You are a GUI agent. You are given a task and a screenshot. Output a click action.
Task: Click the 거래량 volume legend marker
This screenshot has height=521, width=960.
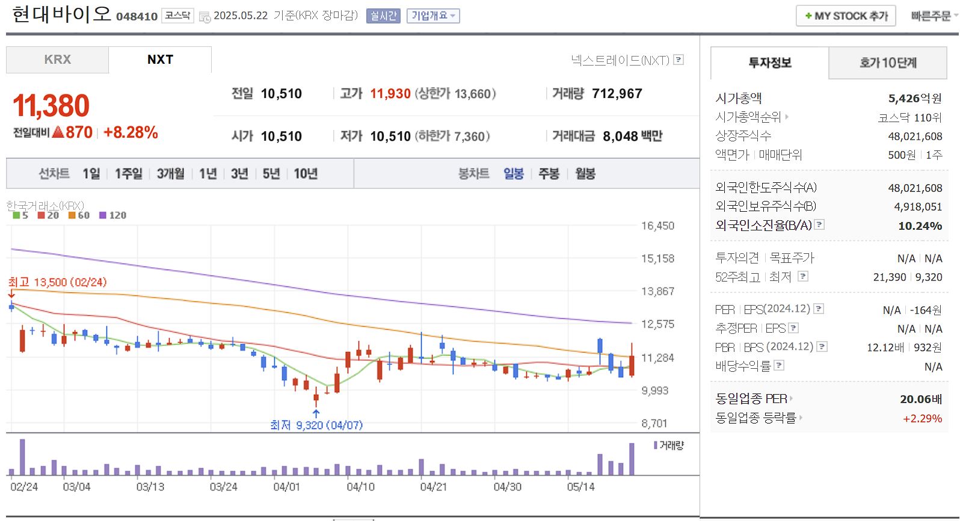pyautogui.click(x=656, y=445)
